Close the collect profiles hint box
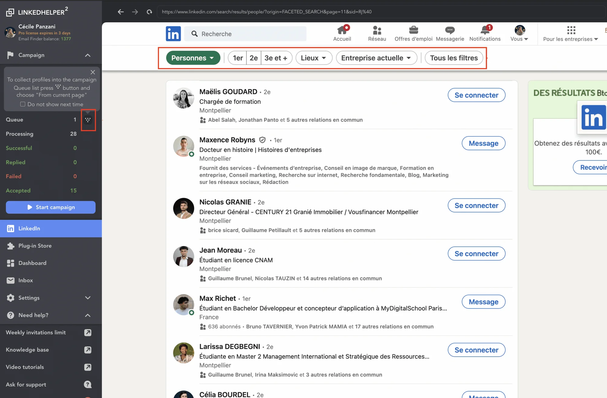 click(x=93, y=72)
